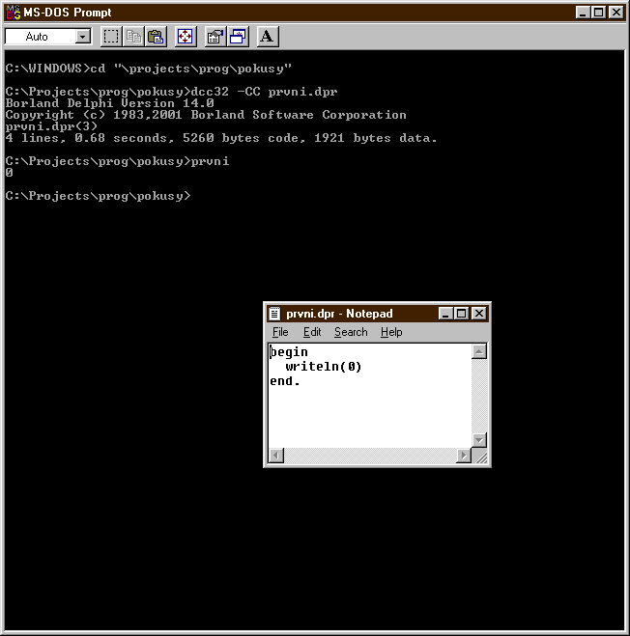
Task: Maximize the Notepad window
Action: 462,314
